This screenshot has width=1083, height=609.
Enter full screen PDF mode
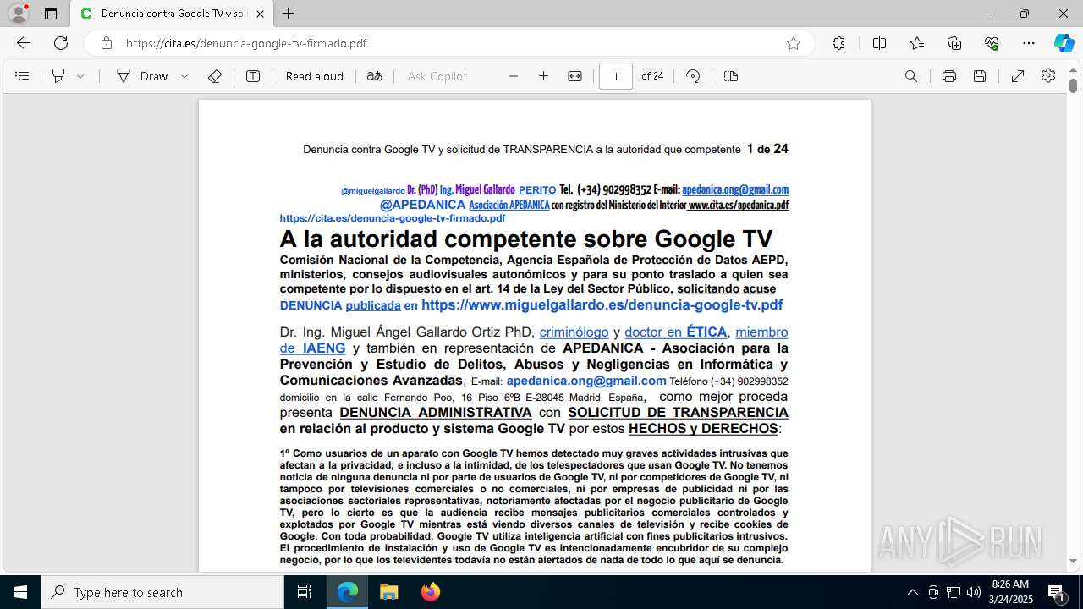tap(1018, 76)
